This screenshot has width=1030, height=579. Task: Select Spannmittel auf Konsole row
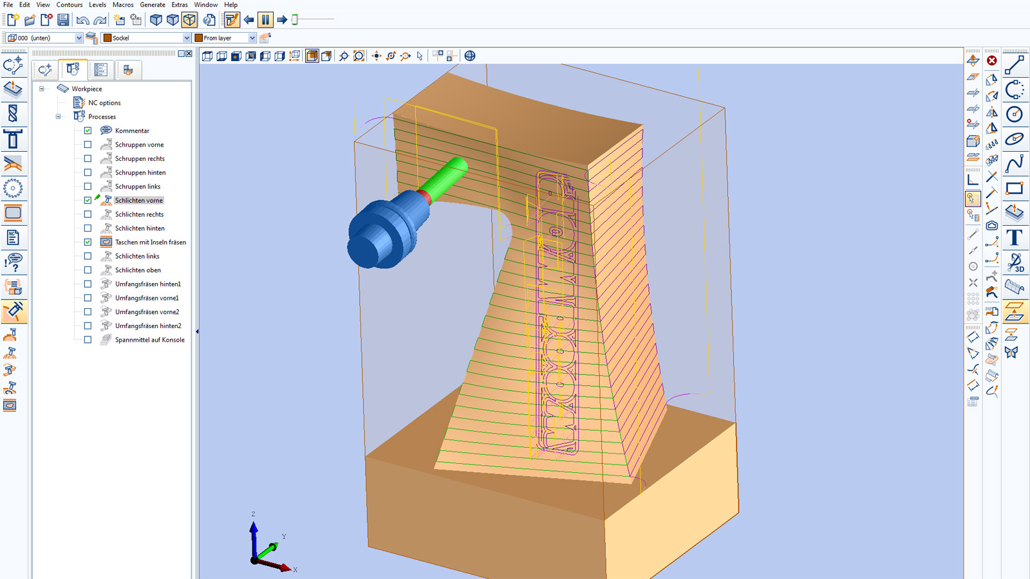pyautogui.click(x=150, y=340)
